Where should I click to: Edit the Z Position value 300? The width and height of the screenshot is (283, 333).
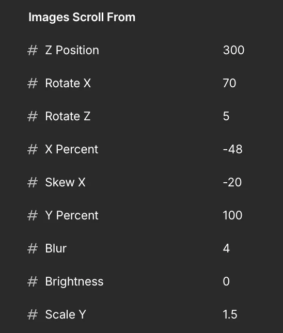234,50
